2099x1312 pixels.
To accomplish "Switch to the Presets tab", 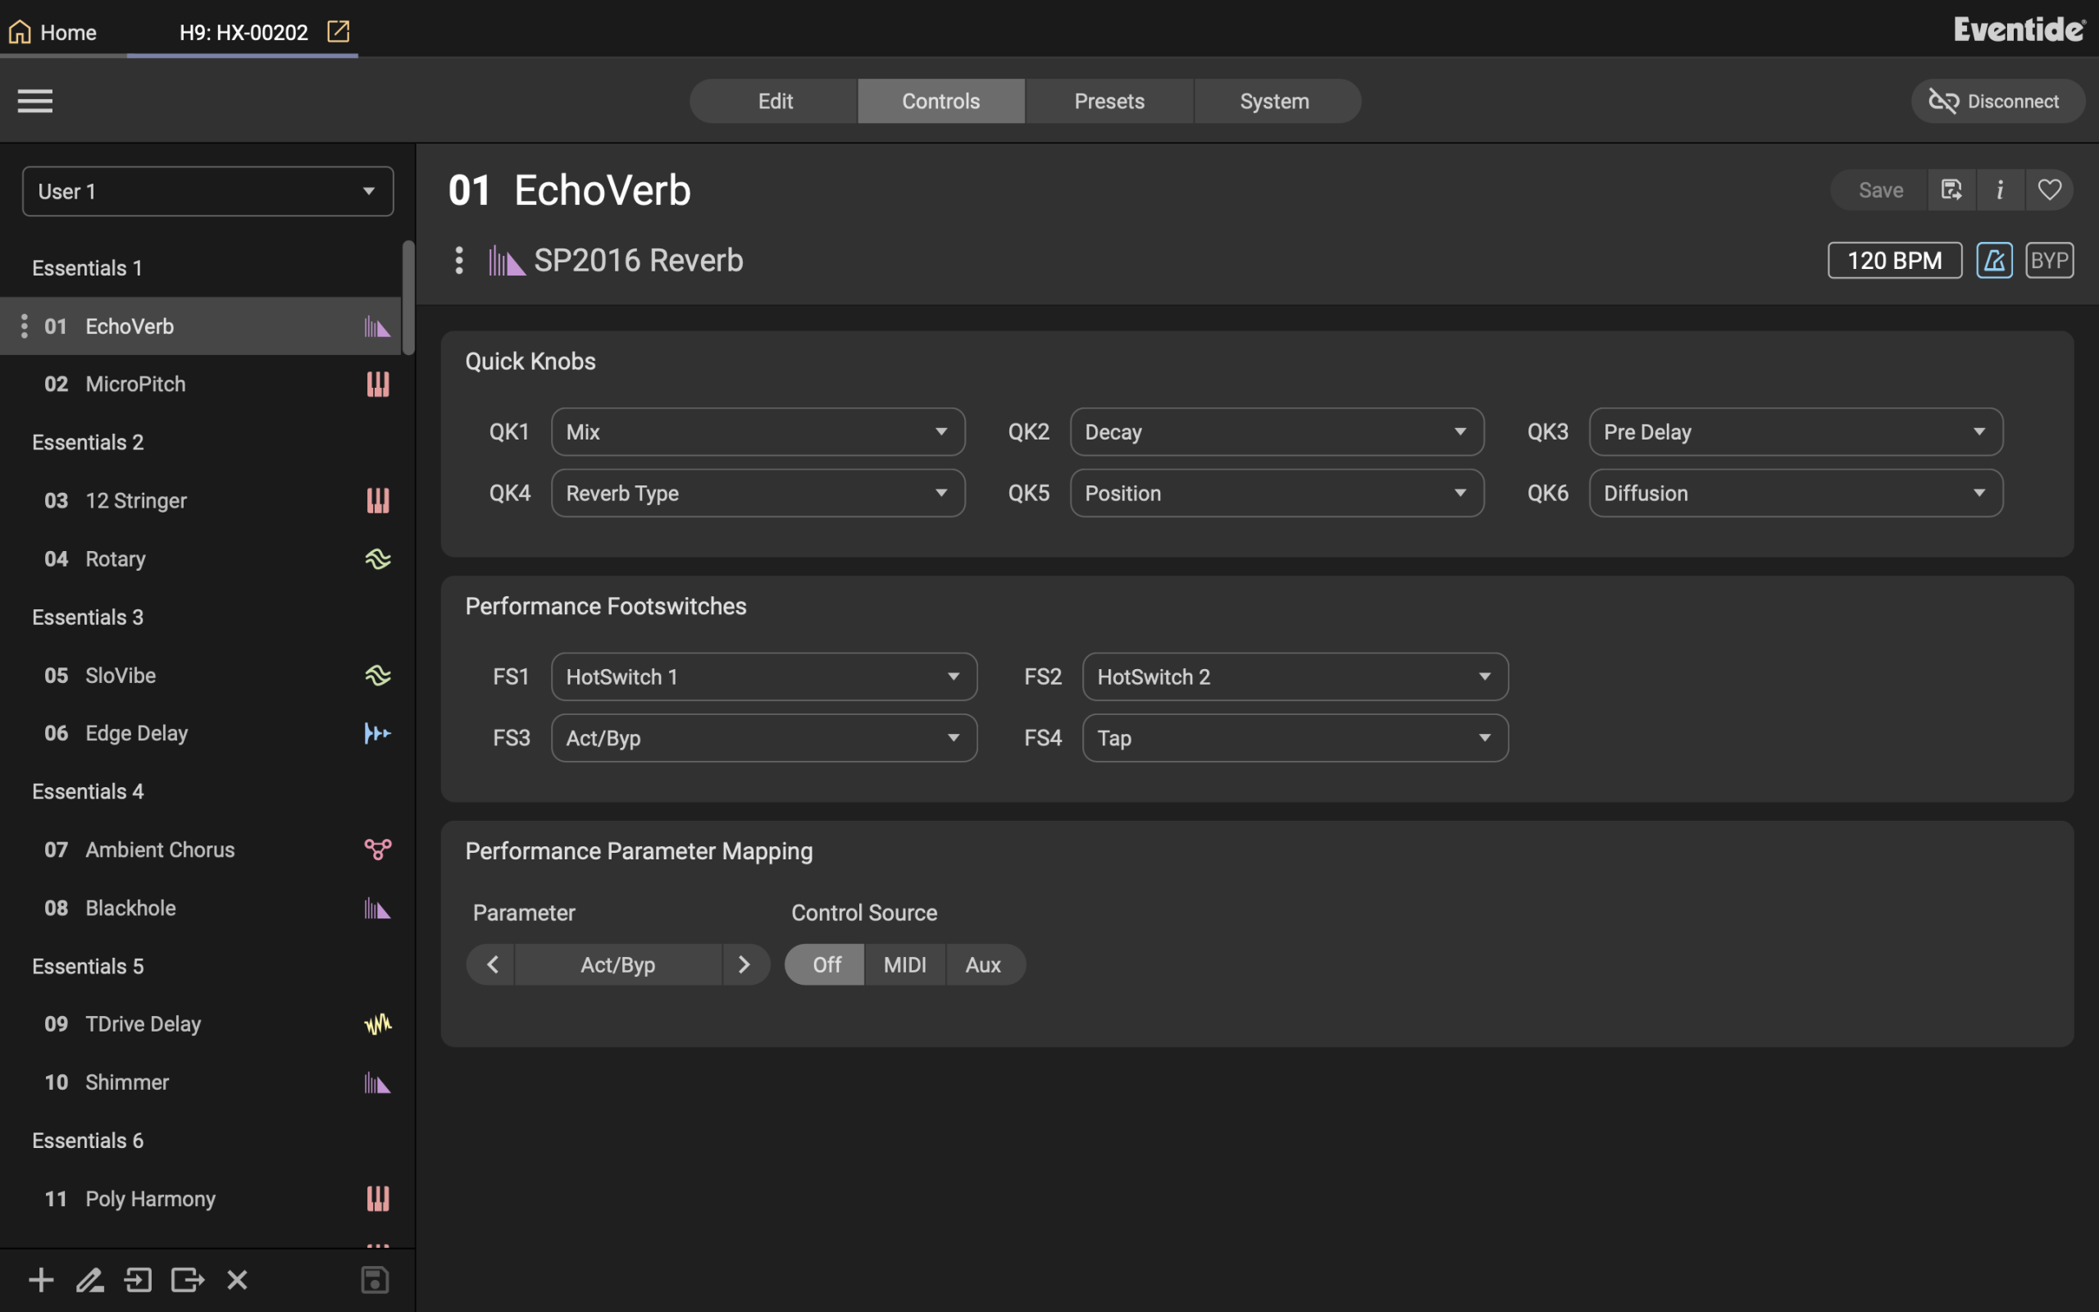I will (1109, 101).
